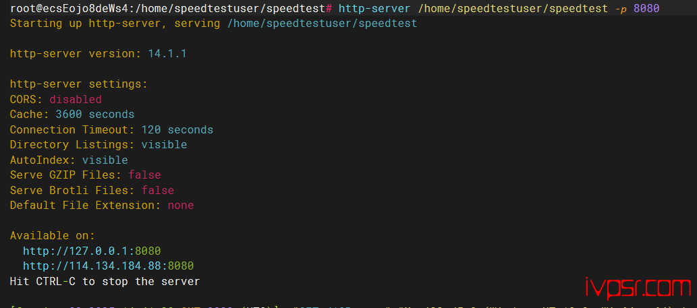Click the Serve Brotli Files false value

point(158,190)
